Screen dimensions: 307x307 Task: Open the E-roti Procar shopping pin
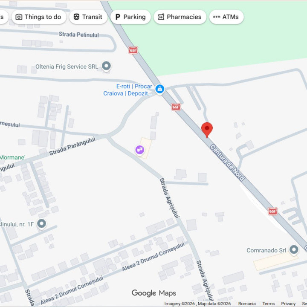[160, 89]
